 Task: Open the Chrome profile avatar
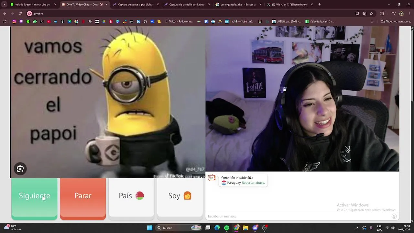(x=401, y=14)
